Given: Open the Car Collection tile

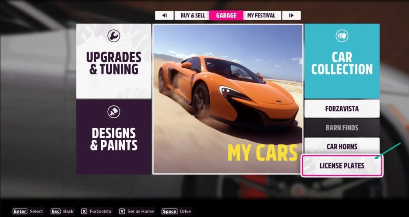Looking at the screenshot, I should [342, 61].
